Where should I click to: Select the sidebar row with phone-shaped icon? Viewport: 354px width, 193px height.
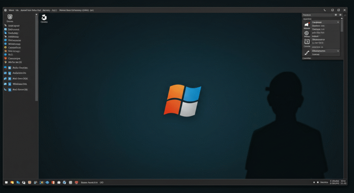tap(16, 89)
